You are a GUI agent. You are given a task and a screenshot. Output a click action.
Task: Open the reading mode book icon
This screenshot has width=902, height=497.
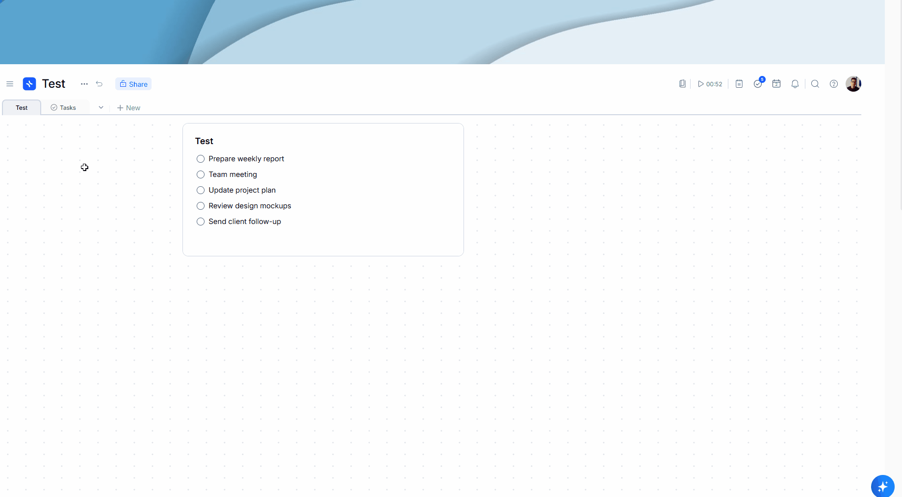(x=682, y=83)
